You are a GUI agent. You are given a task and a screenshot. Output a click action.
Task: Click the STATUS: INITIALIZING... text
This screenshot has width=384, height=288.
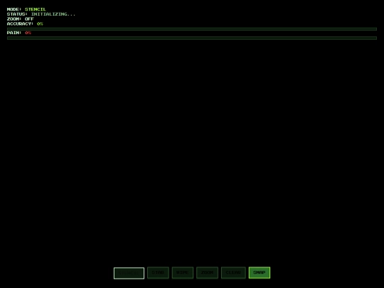(x=41, y=14)
